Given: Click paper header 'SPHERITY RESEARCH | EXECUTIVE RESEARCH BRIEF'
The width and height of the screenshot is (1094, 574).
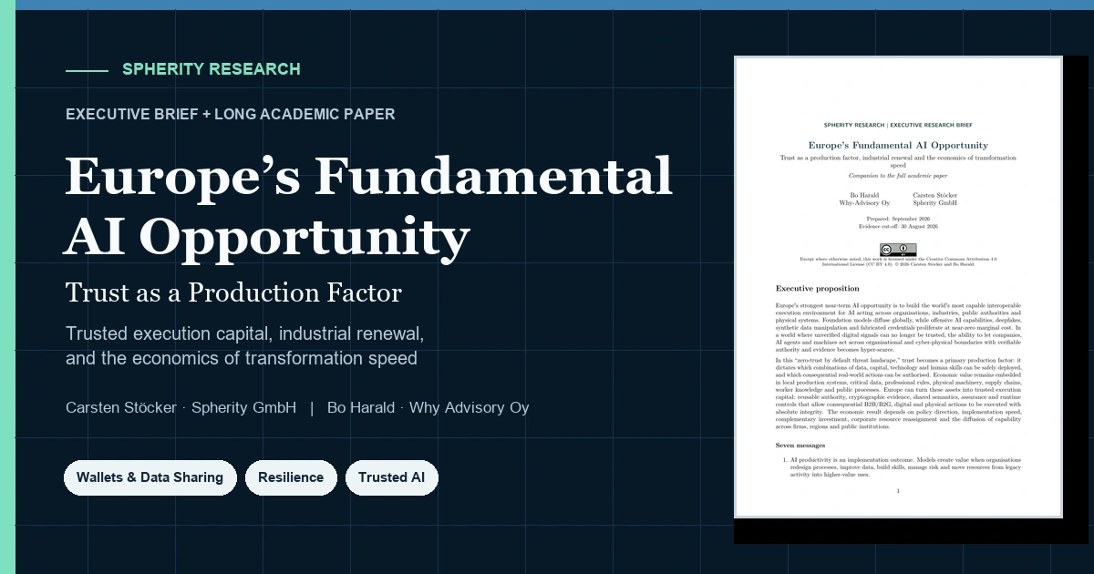Looking at the screenshot, I should click(898, 125).
